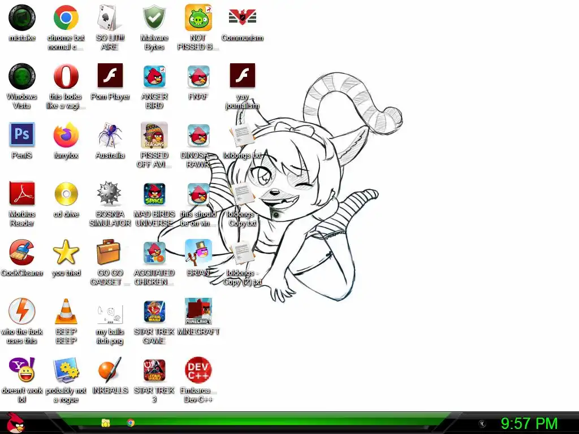Screen dimensions: 579x434
Task: Open the file explorer taskbar icon
Action: [106, 423]
